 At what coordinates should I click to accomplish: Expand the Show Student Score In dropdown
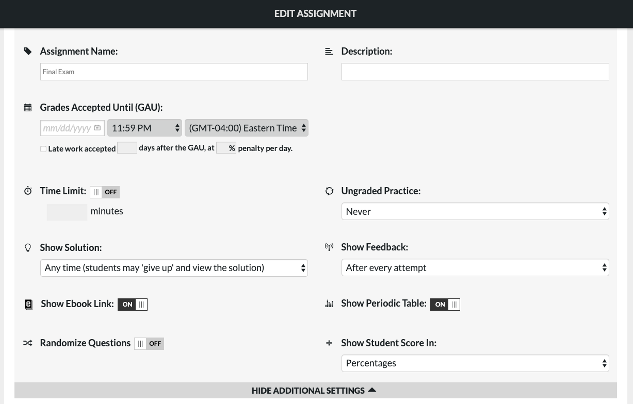pos(475,363)
